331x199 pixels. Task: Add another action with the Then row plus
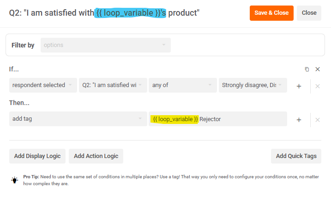click(299, 119)
